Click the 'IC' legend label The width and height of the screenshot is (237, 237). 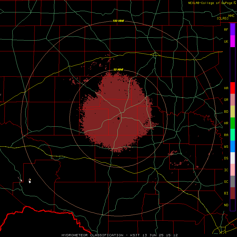point(226,170)
